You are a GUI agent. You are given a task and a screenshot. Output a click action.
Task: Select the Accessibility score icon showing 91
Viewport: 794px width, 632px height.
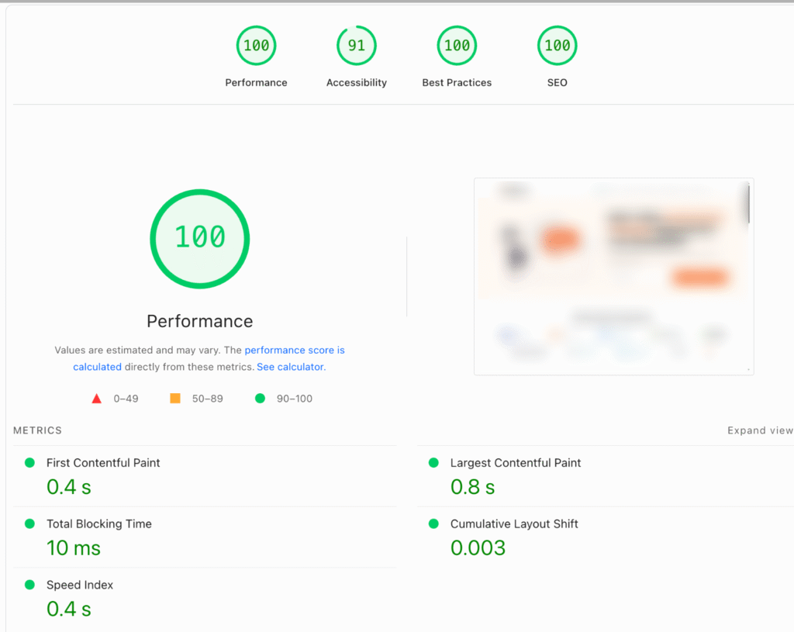356,45
